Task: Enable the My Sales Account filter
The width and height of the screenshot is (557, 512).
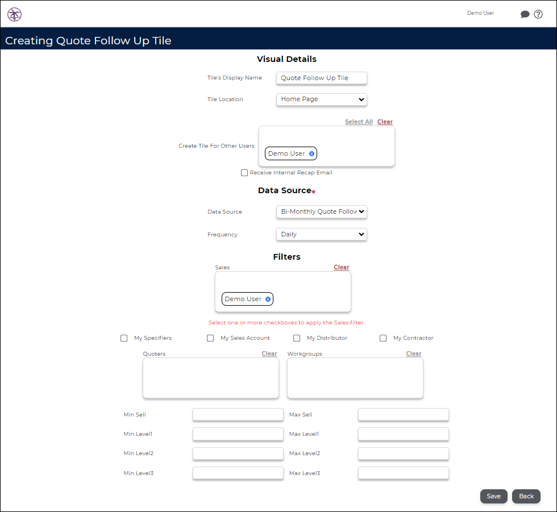Action: [210, 338]
